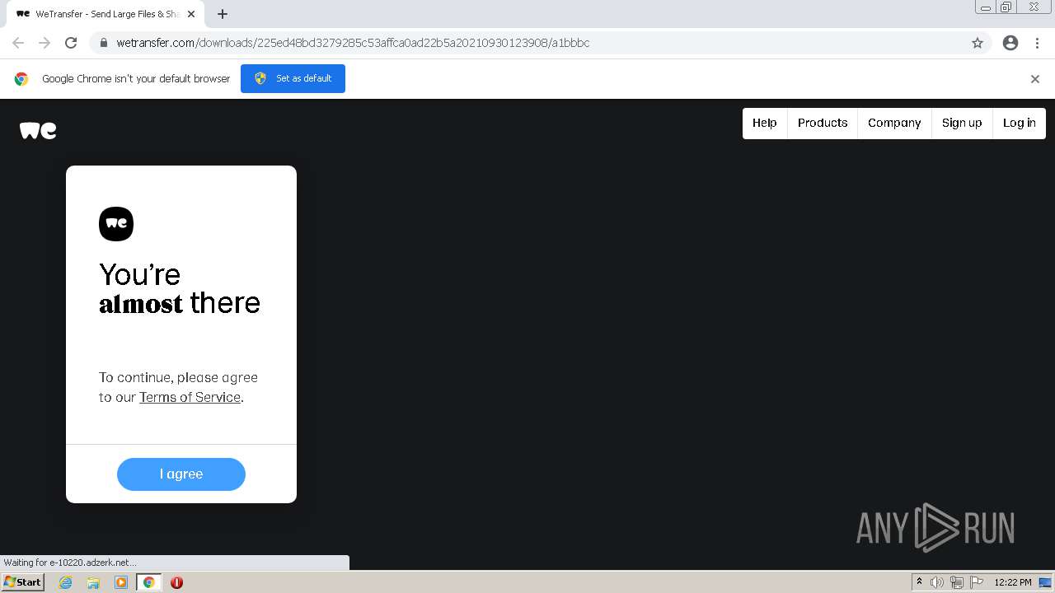
Task: Open the Company menu item
Action: click(x=894, y=123)
